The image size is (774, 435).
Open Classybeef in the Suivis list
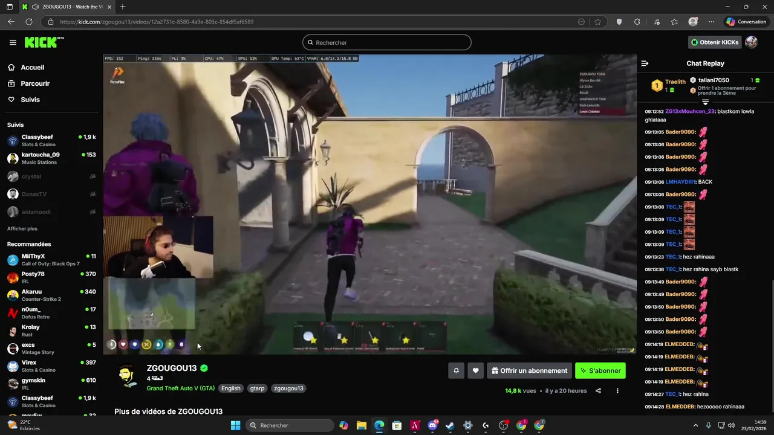[x=51, y=140]
